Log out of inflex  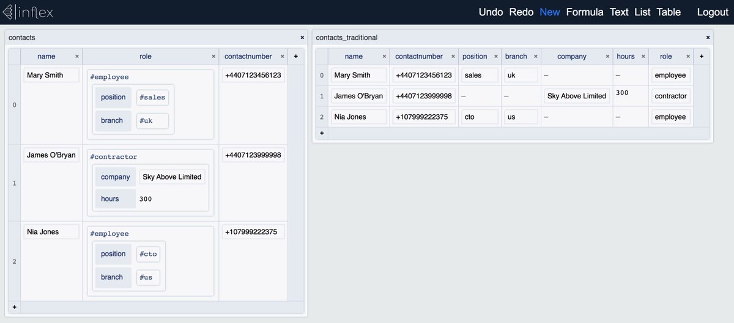tap(713, 12)
